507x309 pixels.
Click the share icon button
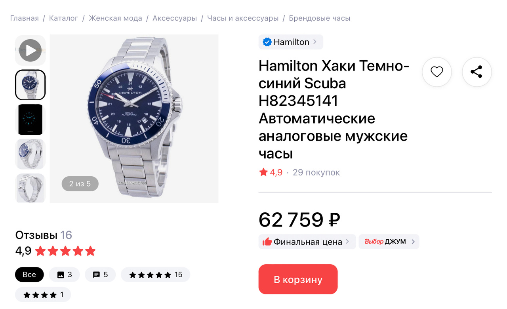477,72
